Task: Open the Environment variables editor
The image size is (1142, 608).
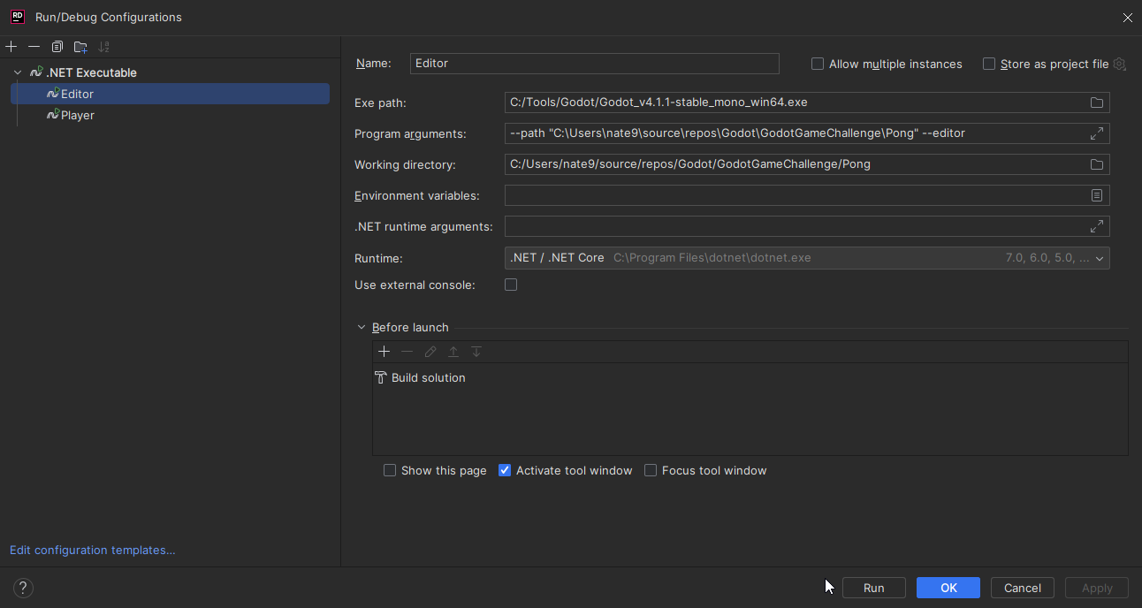Action: pos(1096,195)
